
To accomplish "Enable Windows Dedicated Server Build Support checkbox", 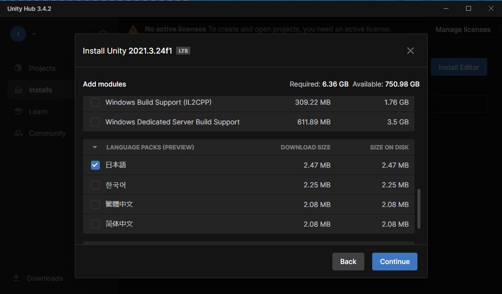I will tap(95, 122).
